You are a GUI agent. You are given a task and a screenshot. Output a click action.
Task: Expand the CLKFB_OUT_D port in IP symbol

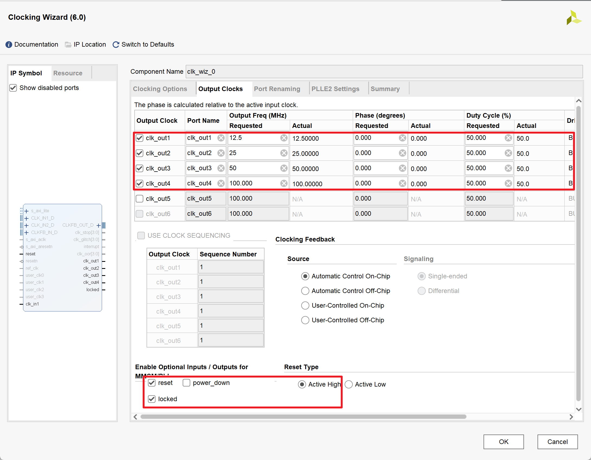coord(99,225)
